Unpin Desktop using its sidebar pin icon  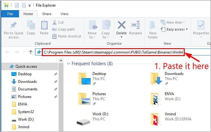point(55,74)
